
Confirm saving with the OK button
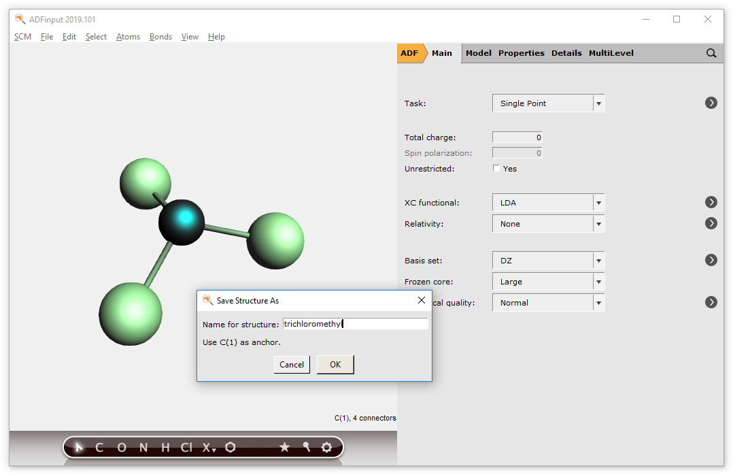click(335, 364)
